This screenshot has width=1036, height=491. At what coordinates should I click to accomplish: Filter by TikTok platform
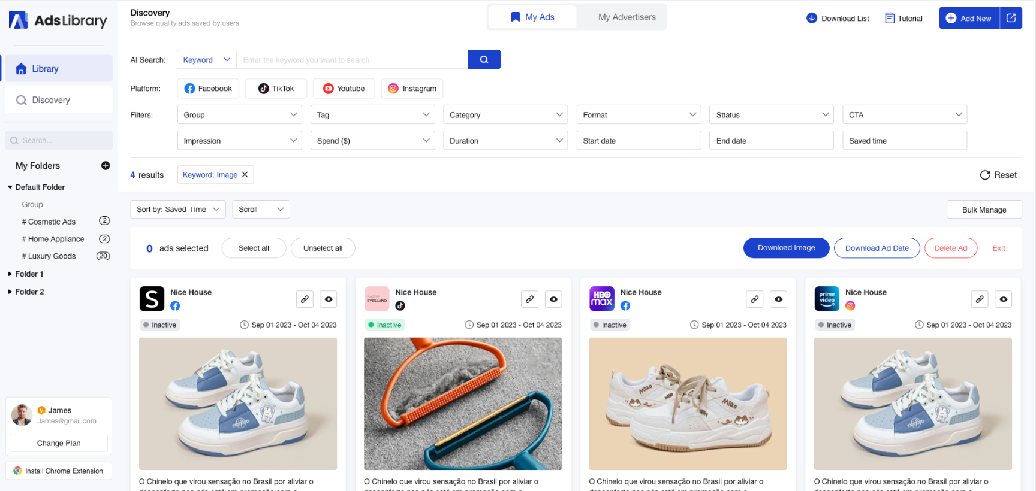pos(276,89)
